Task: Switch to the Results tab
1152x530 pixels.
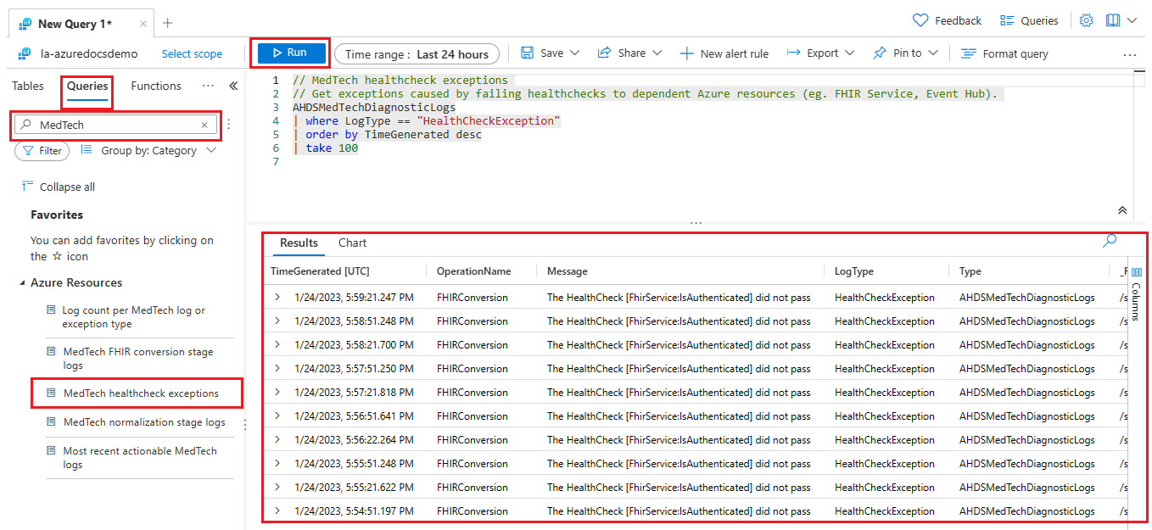Action: 299,243
